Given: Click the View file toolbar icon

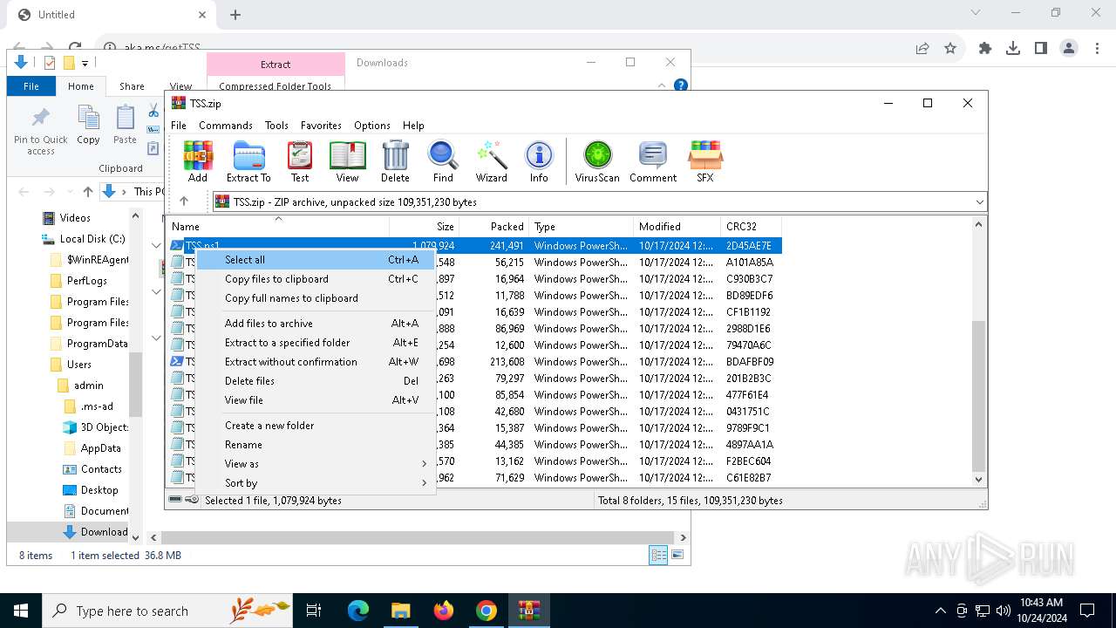Looking at the screenshot, I should (x=347, y=161).
